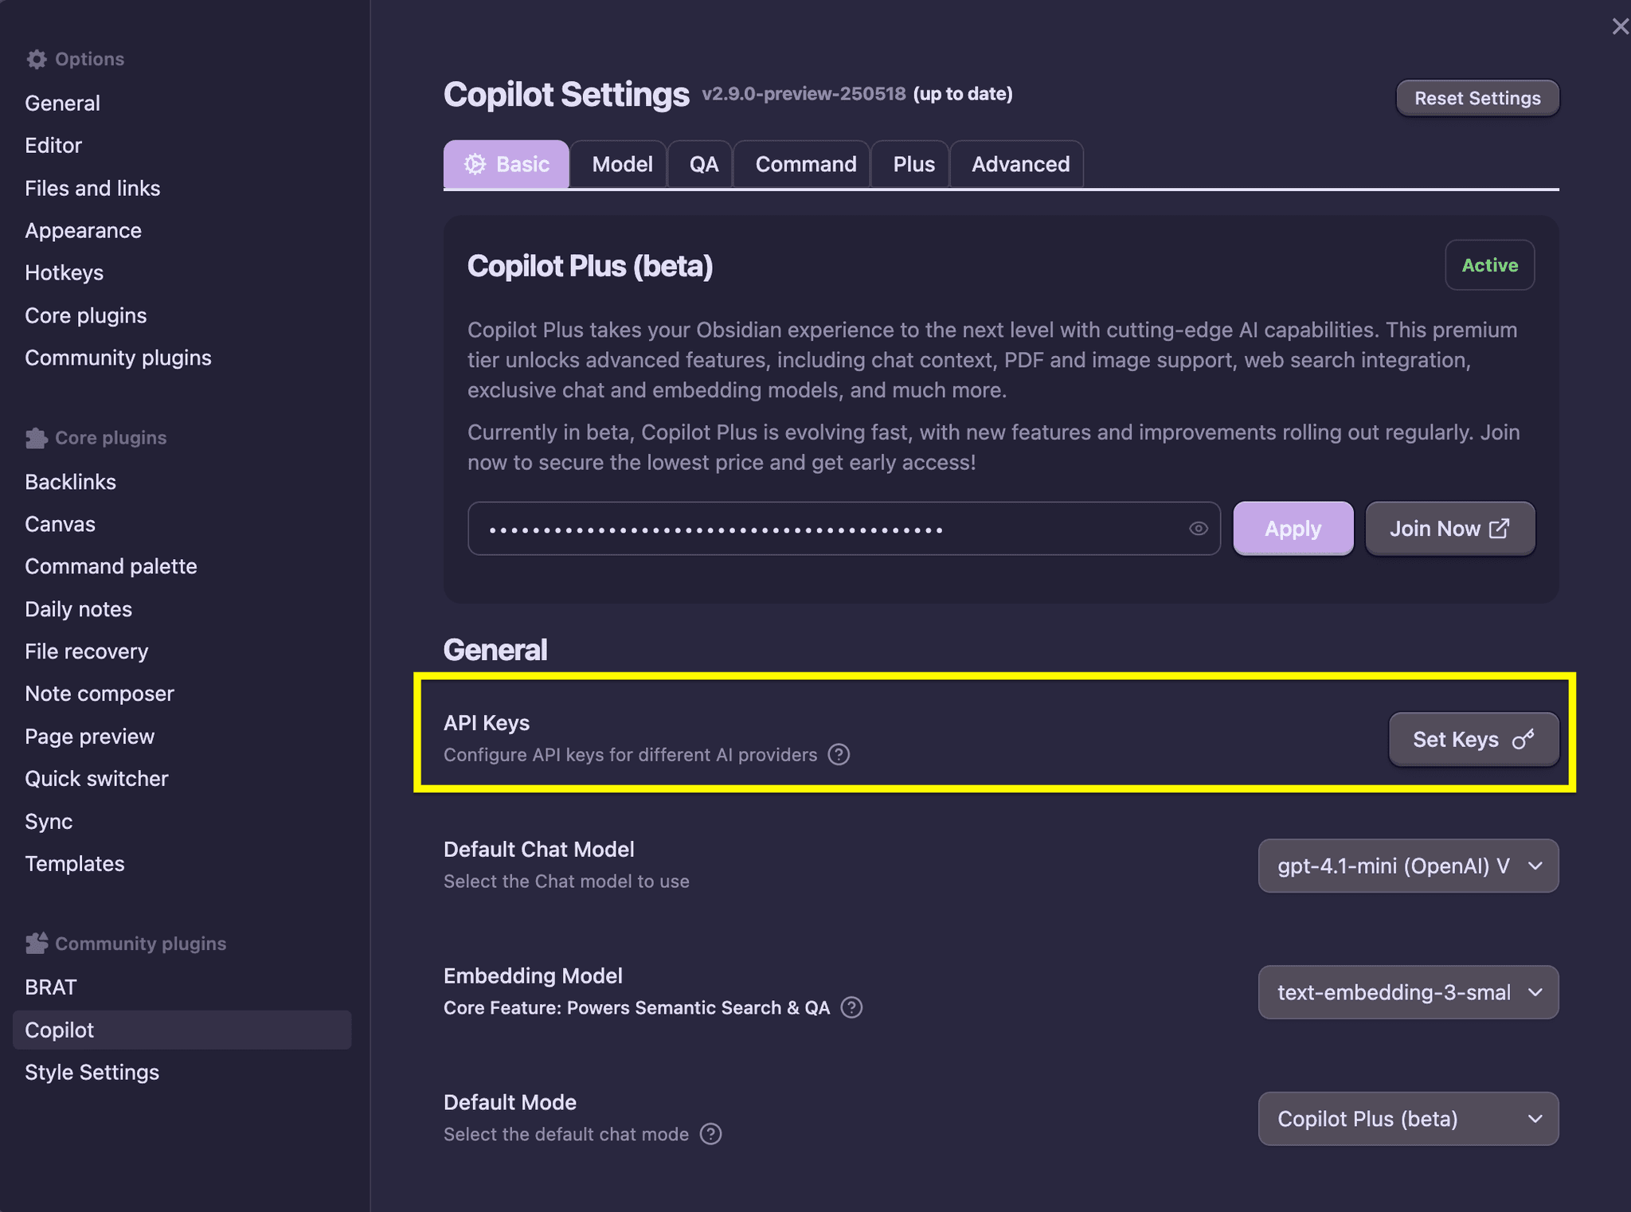Click the external link icon on Join Now
The height and width of the screenshot is (1212, 1631).
(x=1500, y=528)
